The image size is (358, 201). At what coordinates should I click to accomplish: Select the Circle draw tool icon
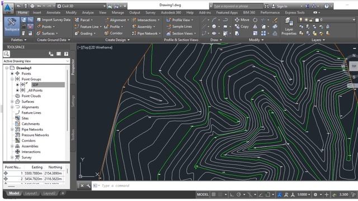(x=214, y=27)
